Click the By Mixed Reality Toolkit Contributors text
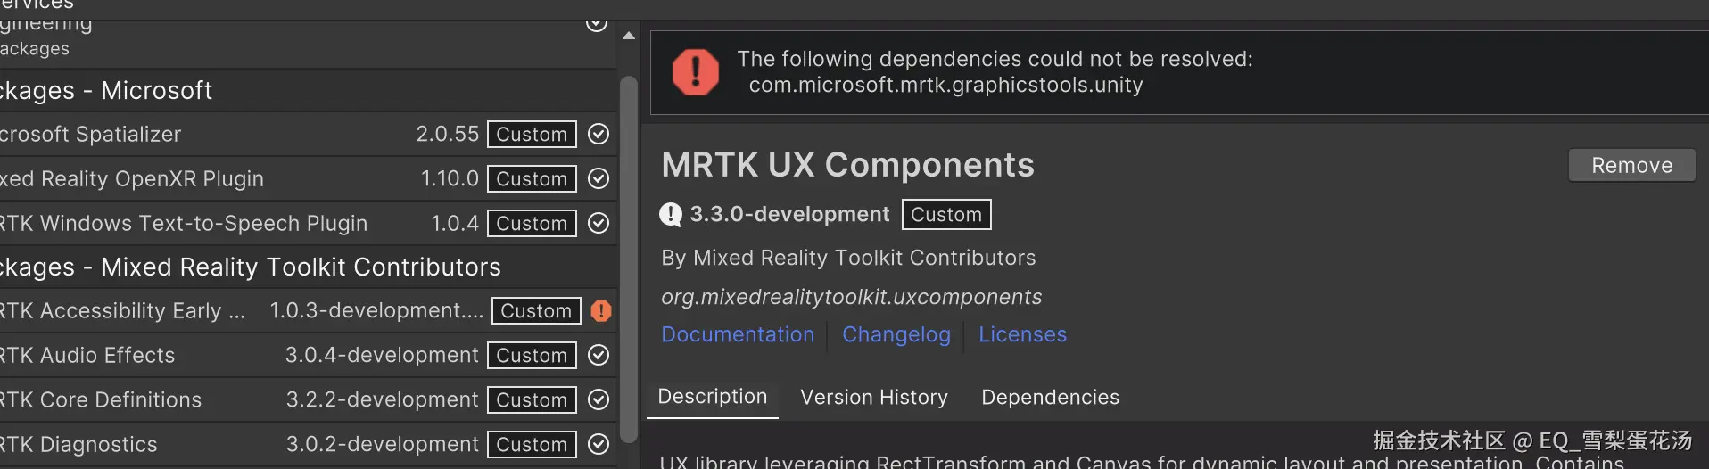This screenshot has width=1709, height=469. point(848,258)
